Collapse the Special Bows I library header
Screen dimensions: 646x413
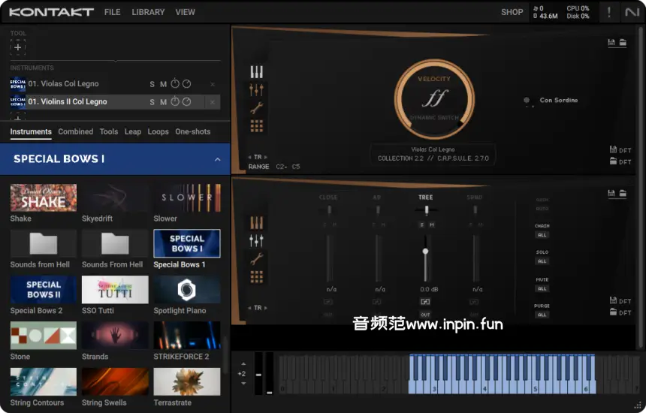(x=217, y=159)
